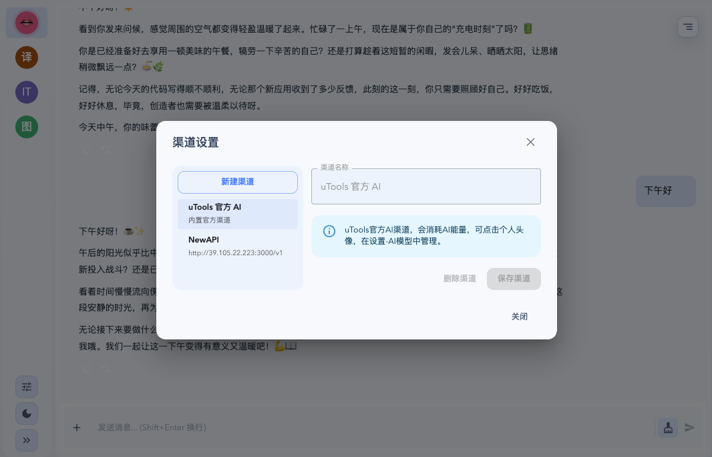Open the outline list menu at top right
Viewport: 712px width, 457px height.
click(688, 27)
